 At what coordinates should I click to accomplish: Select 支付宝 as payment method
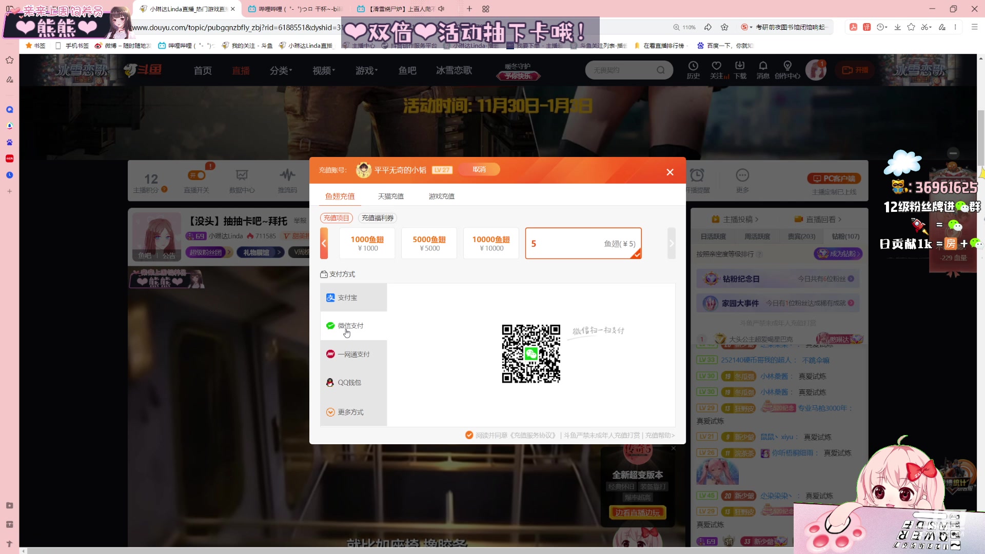[353, 298]
